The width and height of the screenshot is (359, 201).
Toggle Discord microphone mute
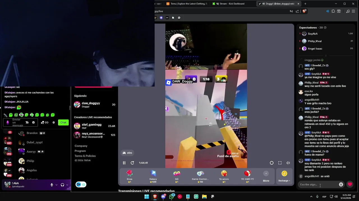pos(52,185)
